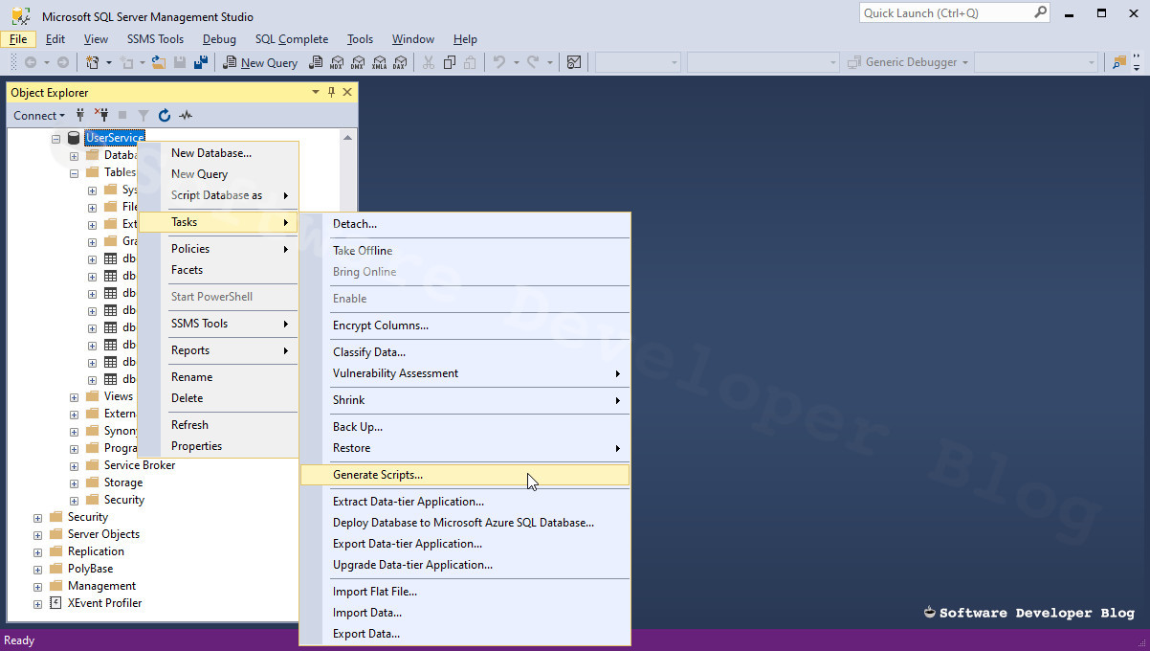Click Encrypt Columns... menu entry

click(465, 325)
